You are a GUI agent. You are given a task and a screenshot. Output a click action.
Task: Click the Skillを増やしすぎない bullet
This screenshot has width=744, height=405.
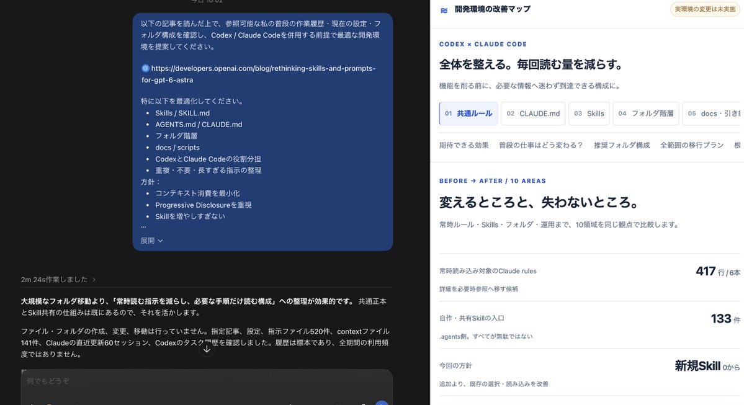tap(190, 216)
